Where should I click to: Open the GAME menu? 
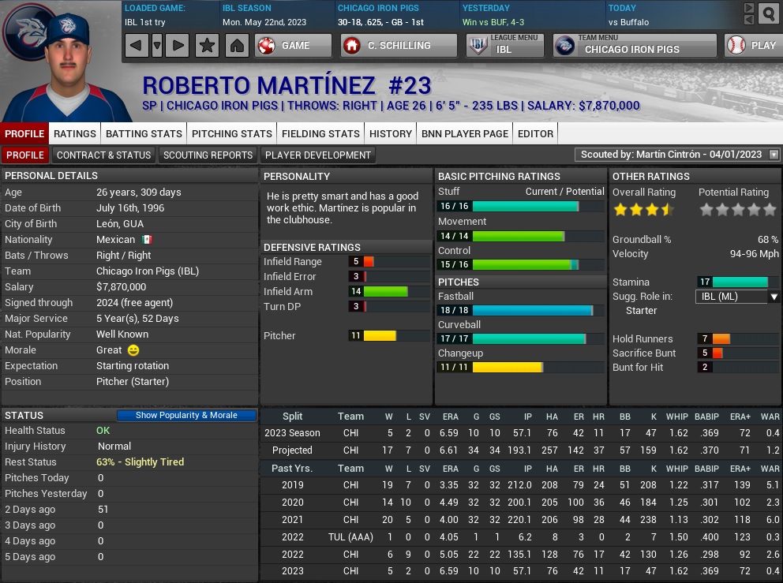point(293,46)
